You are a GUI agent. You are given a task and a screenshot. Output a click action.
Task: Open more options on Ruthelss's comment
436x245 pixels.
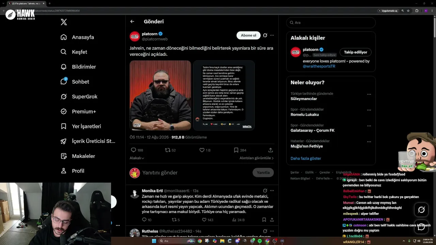(272, 231)
